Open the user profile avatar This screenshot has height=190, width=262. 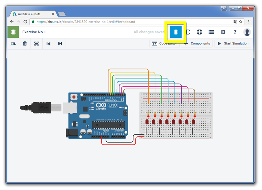click(247, 32)
